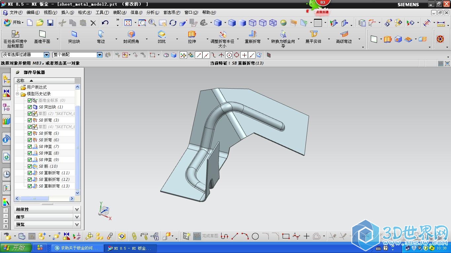Open the 帮助(H) menu
The image size is (451, 253).
pos(209,13)
